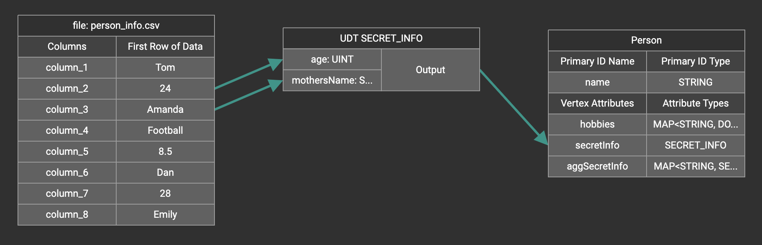Select the Dan data value
This screenshot has height=245, width=762.
tap(165, 173)
